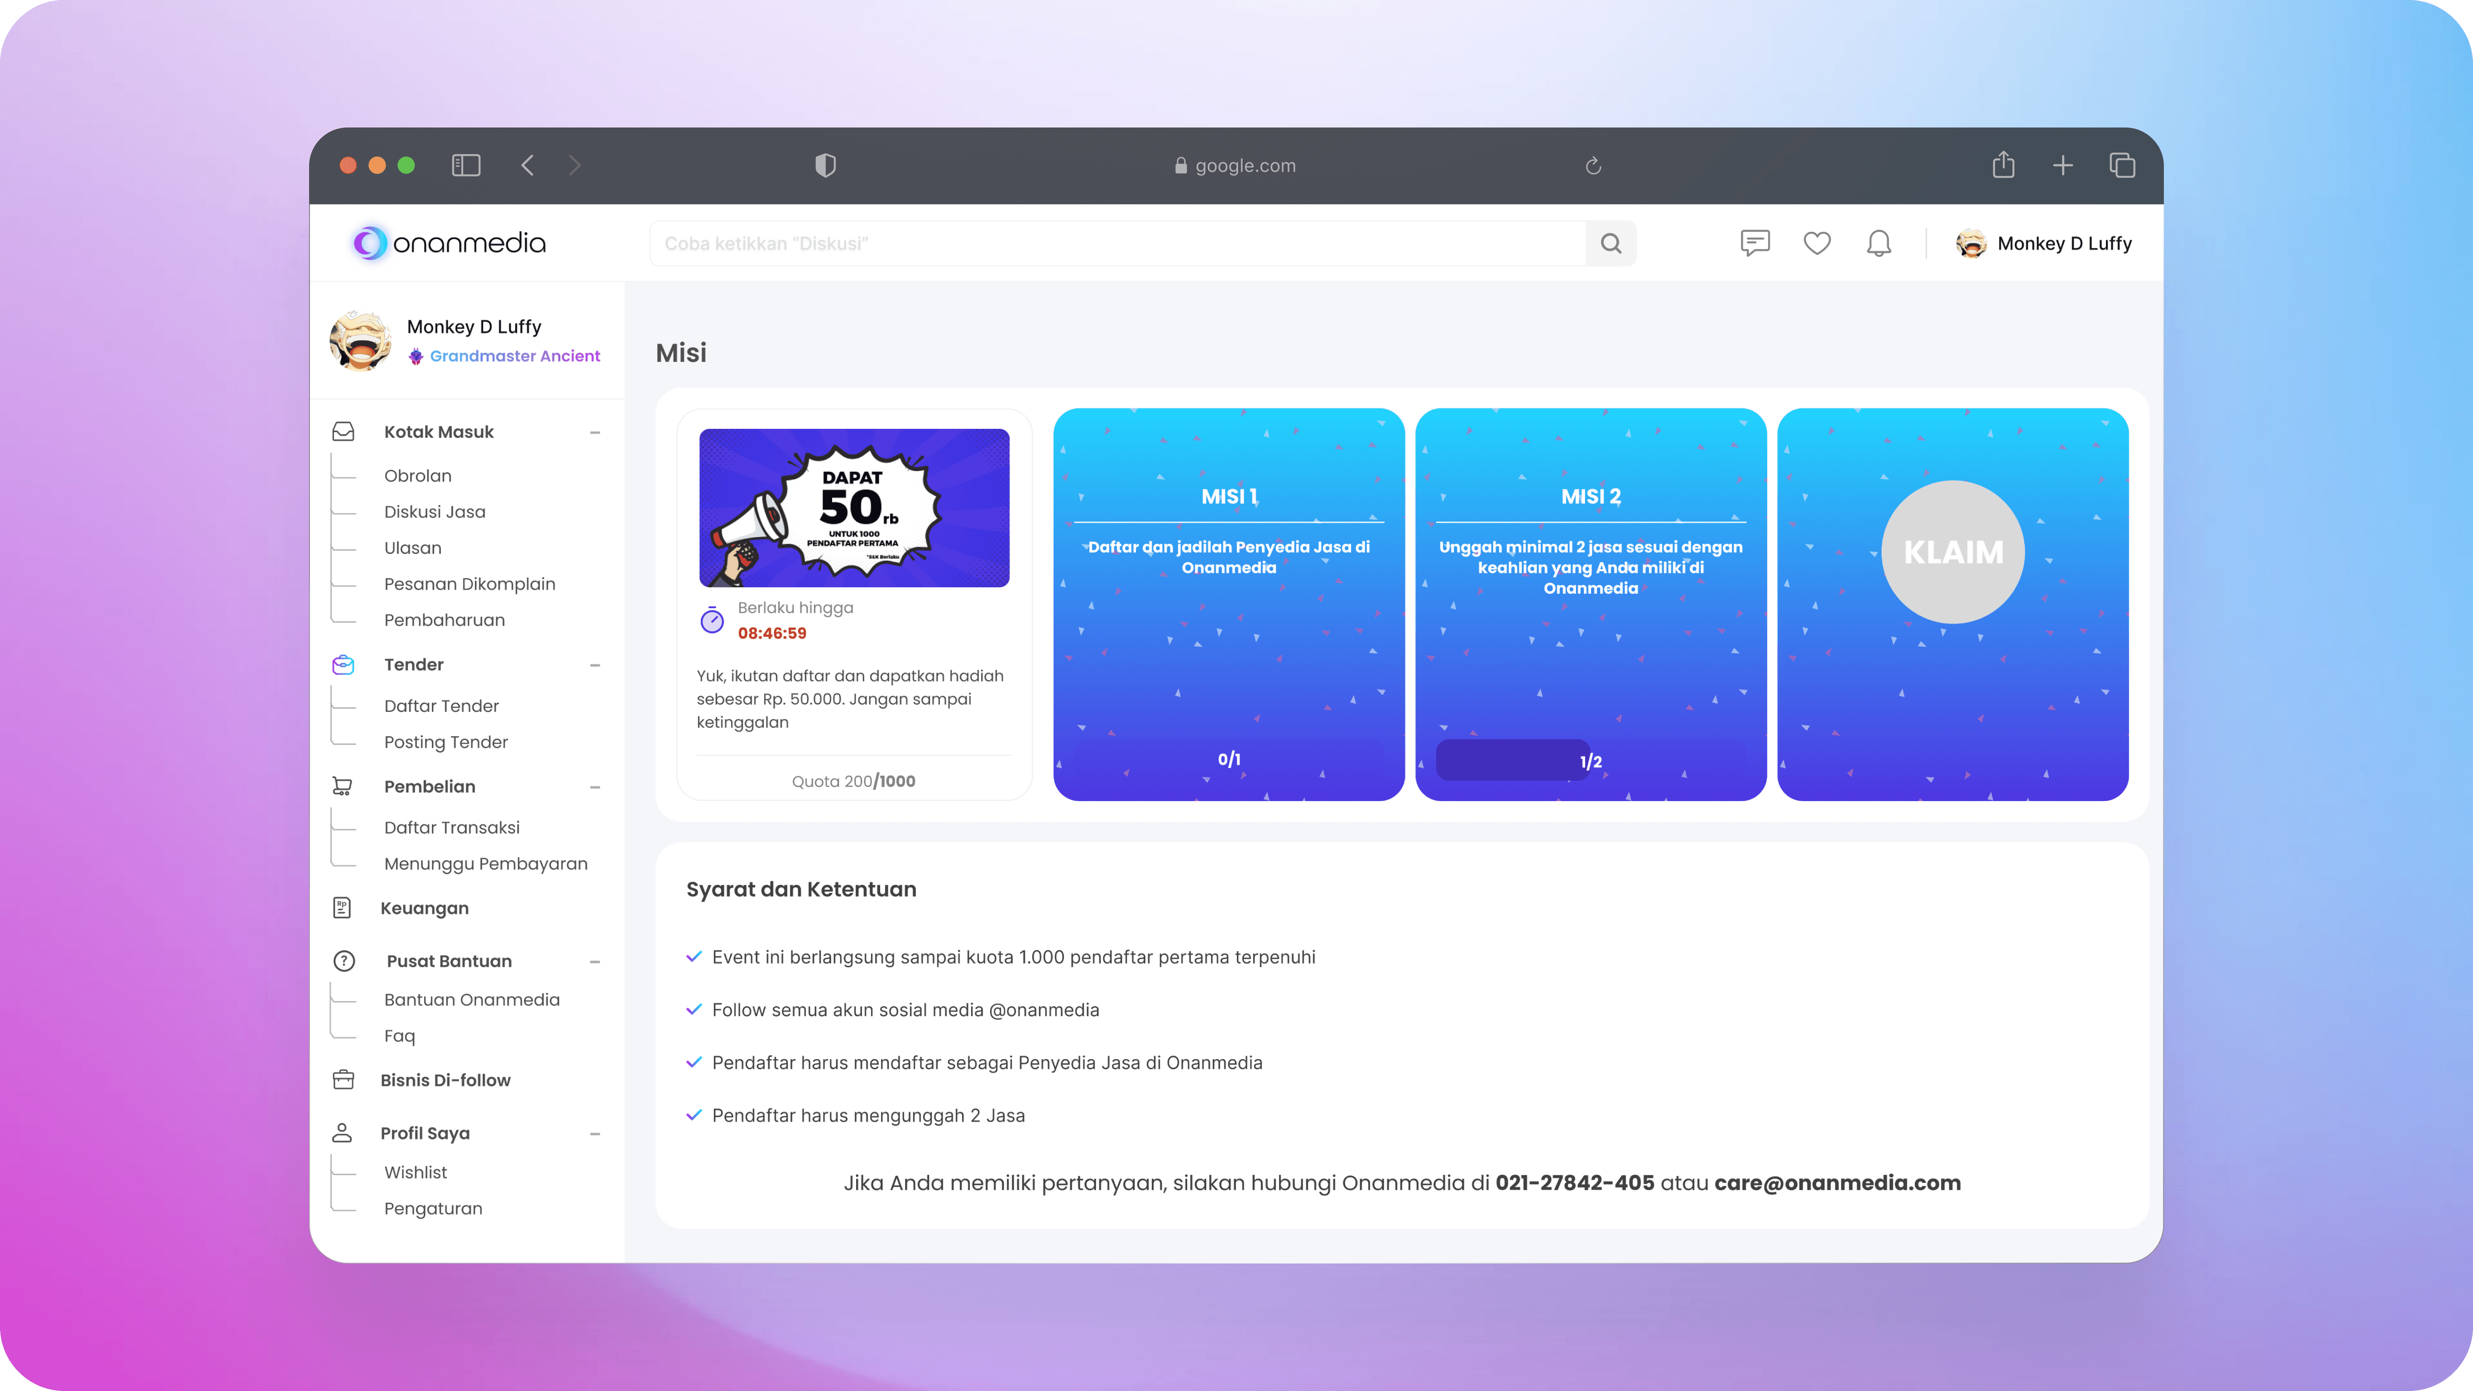Open the notifications bell icon
Screen dimensions: 2473x1391
click(1879, 243)
